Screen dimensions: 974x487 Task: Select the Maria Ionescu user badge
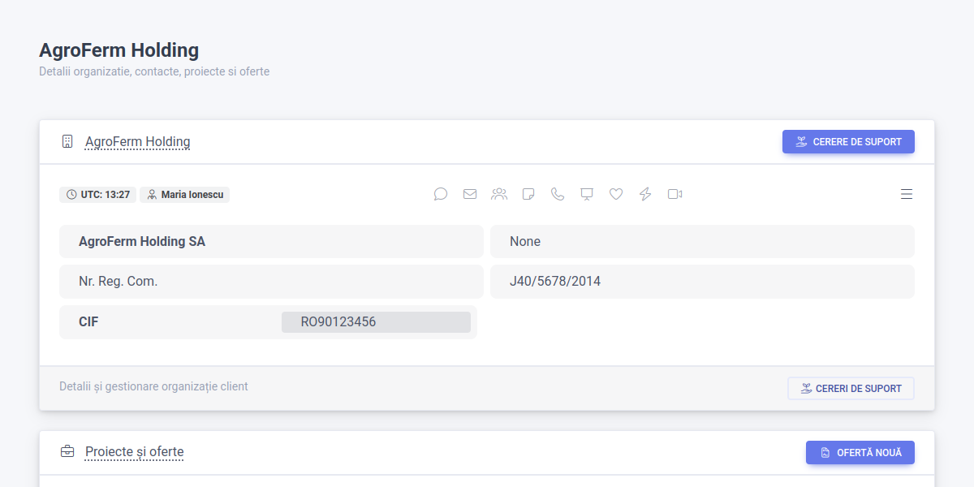[x=184, y=194]
